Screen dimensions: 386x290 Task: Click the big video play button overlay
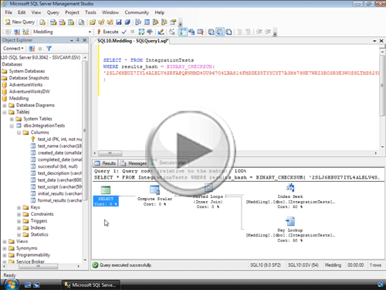click(191, 151)
